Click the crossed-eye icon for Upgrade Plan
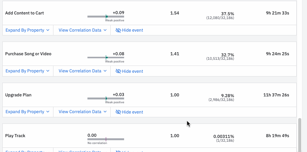The width and height of the screenshot is (307, 152). [118, 112]
